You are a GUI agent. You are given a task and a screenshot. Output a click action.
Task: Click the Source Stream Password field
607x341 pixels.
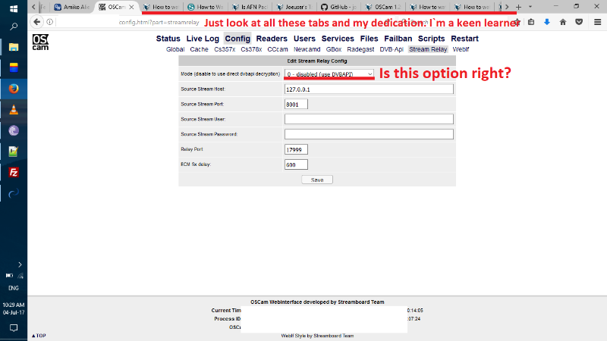(369, 134)
